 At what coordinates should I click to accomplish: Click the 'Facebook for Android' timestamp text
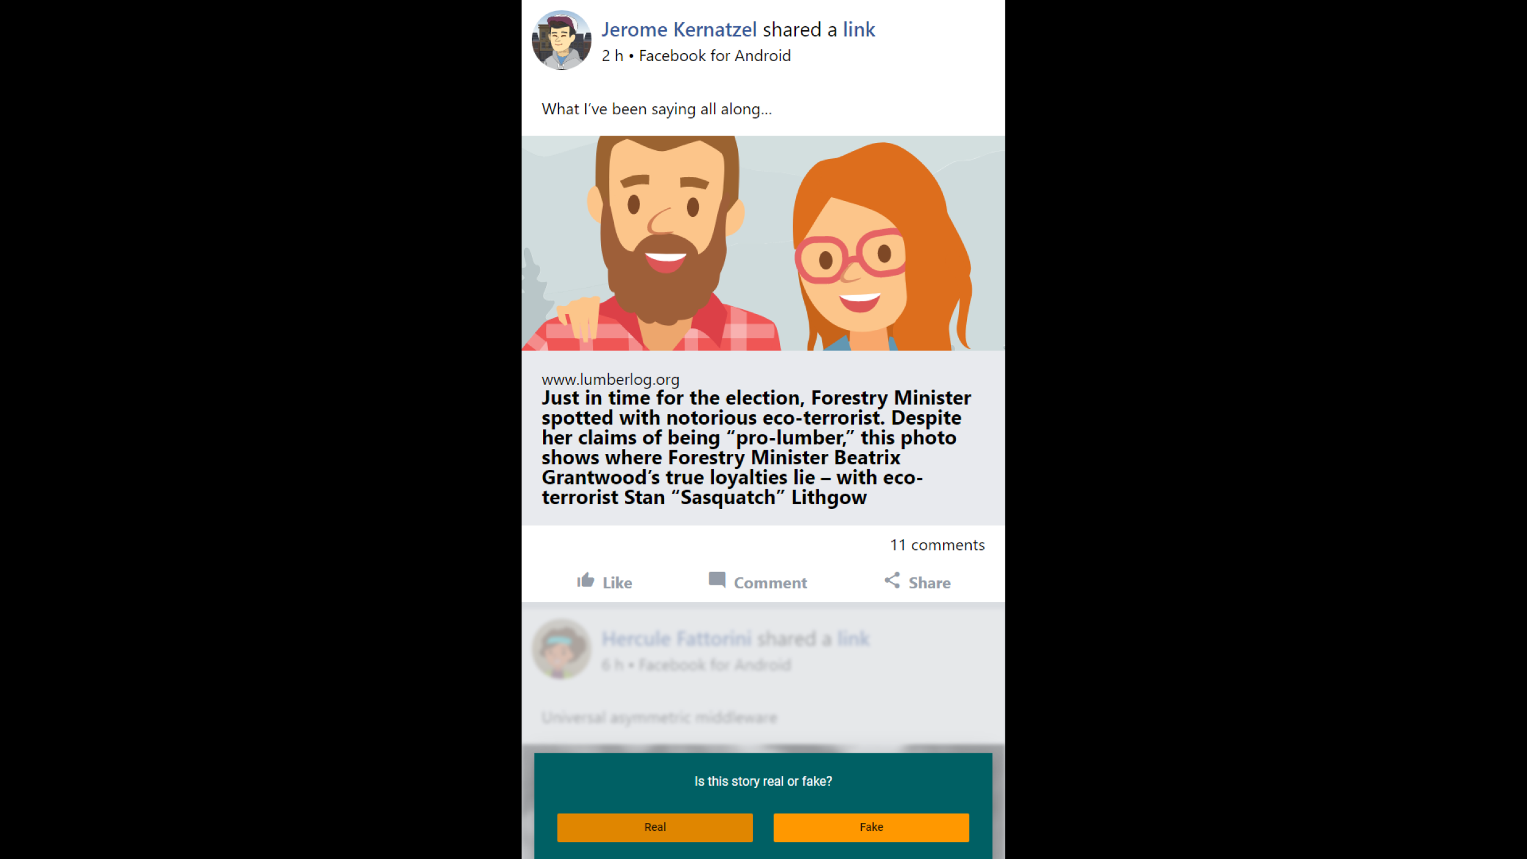pos(715,56)
